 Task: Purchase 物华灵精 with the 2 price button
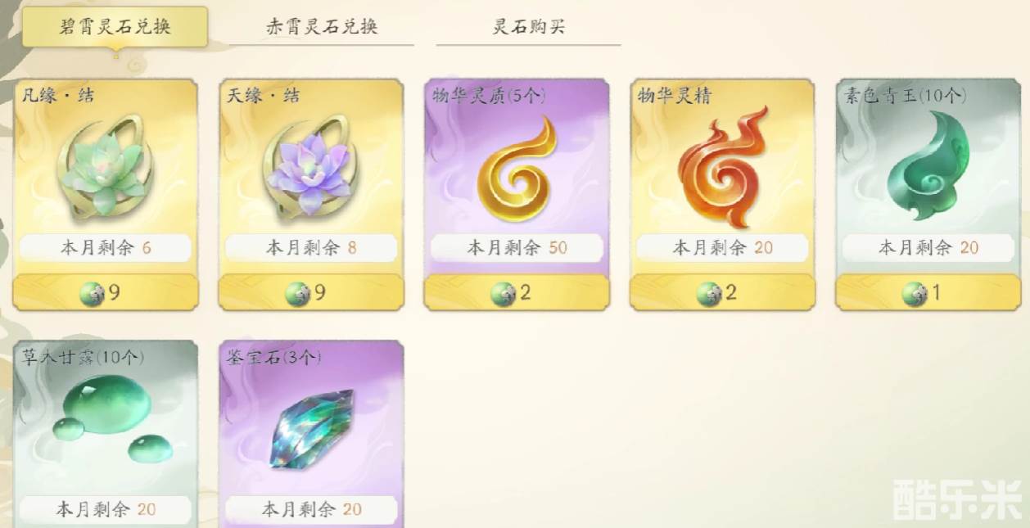pyautogui.click(x=722, y=293)
